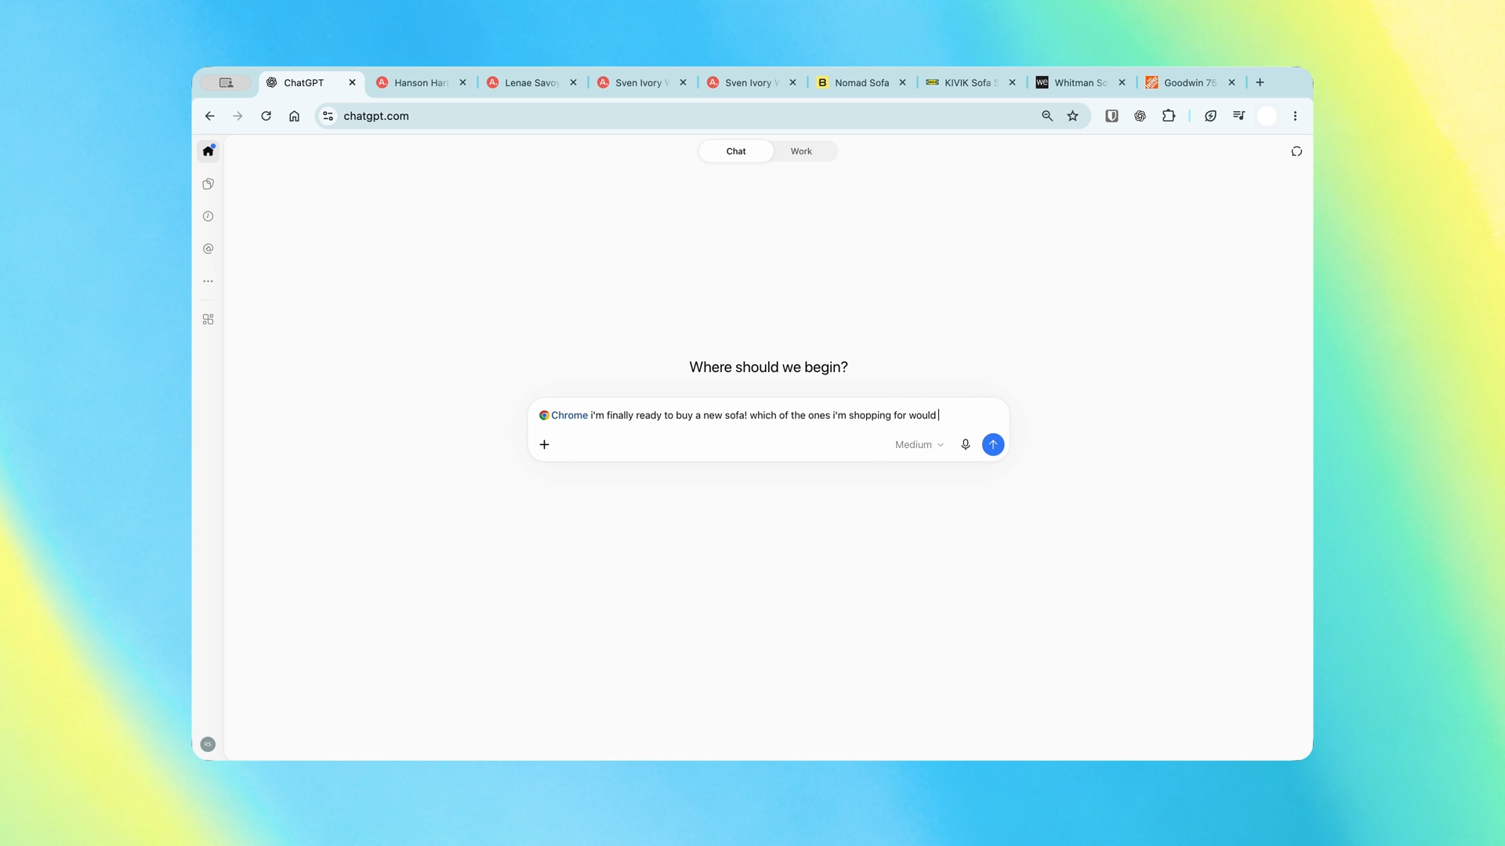Click the @ mentions icon in sidebar
Viewport: 1505px width, 846px height.
point(208,249)
